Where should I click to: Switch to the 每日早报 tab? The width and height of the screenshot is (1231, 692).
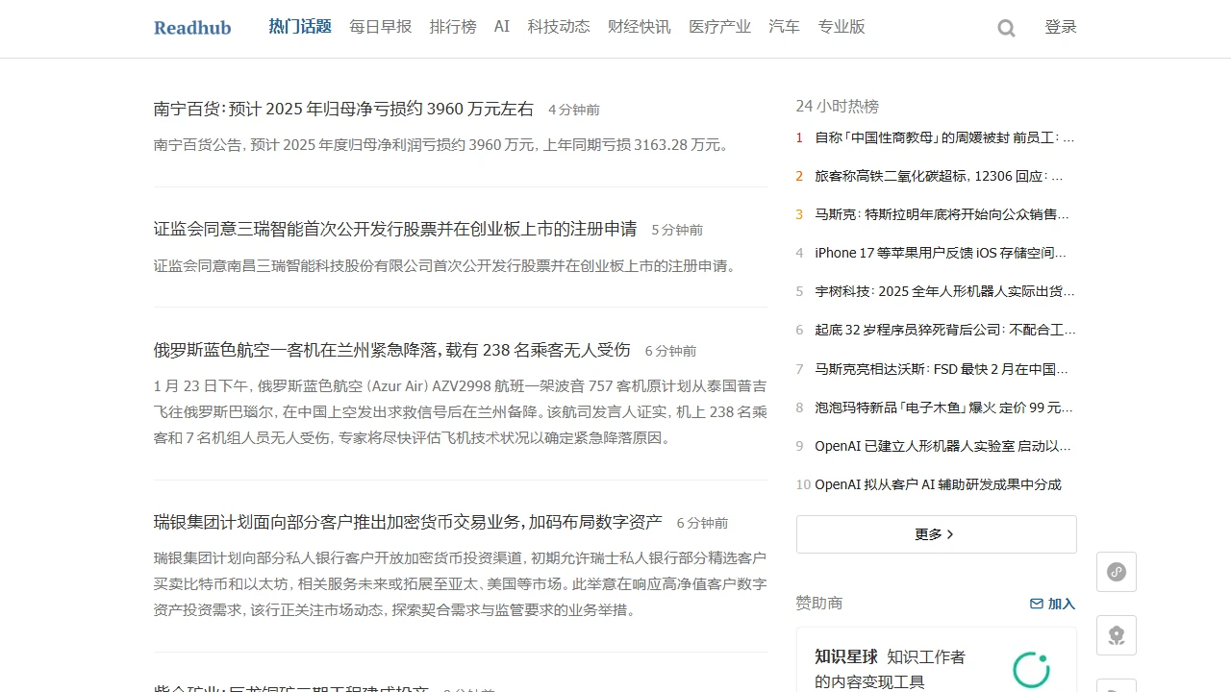point(380,27)
